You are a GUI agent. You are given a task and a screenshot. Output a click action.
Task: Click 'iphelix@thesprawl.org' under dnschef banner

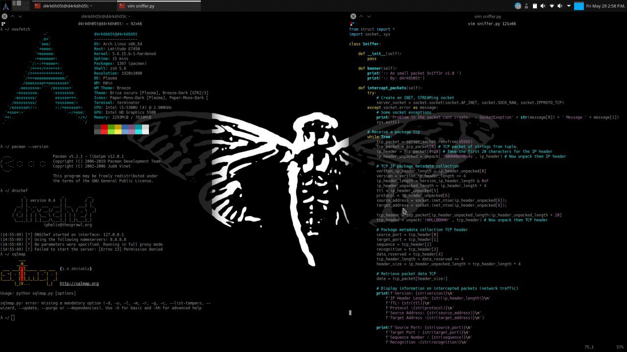pyautogui.click(x=68, y=225)
